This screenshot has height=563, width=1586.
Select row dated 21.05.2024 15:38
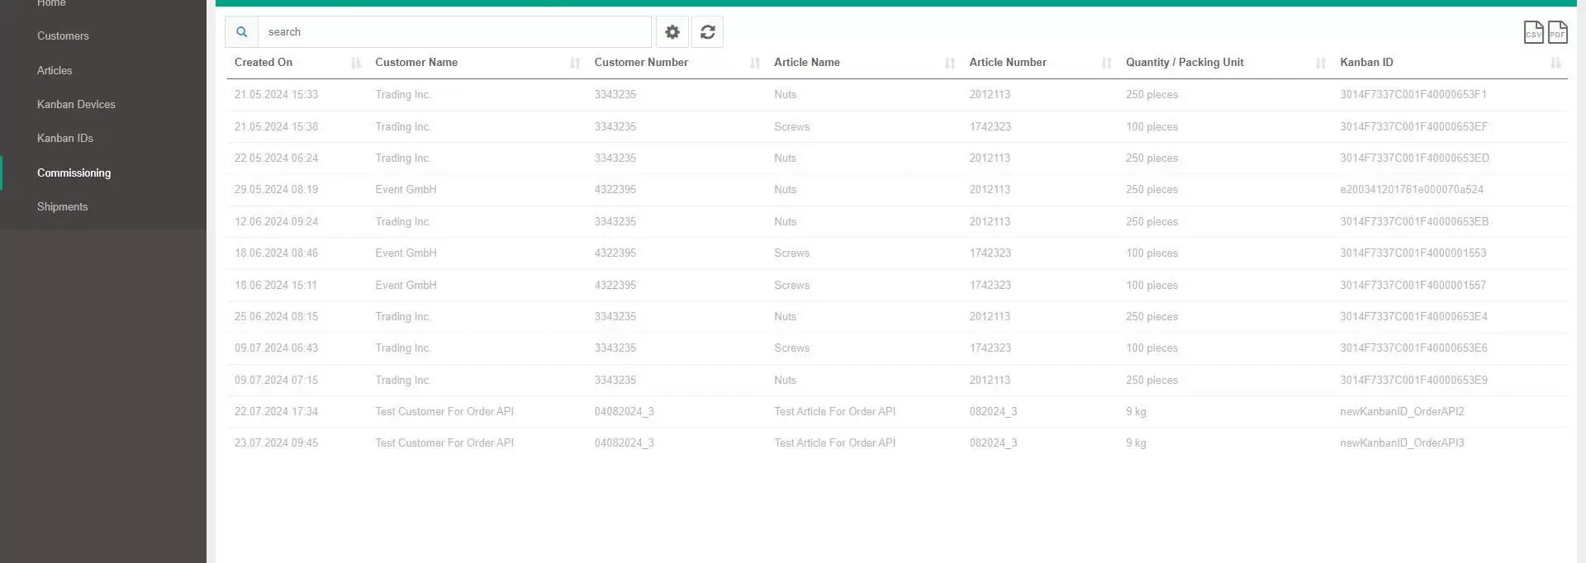pyautogui.click(x=896, y=126)
